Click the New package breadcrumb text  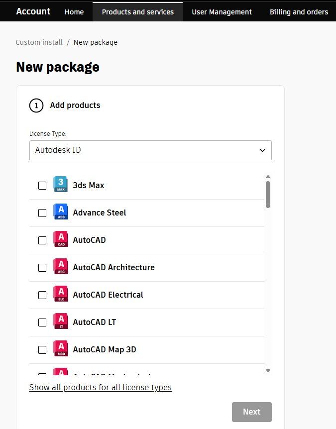[x=96, y=42]
